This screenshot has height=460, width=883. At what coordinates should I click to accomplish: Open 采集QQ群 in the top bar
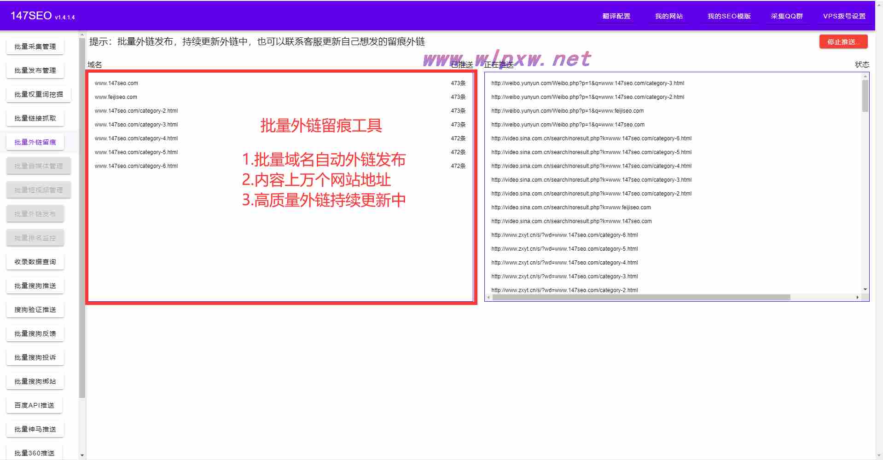[786, 16]
